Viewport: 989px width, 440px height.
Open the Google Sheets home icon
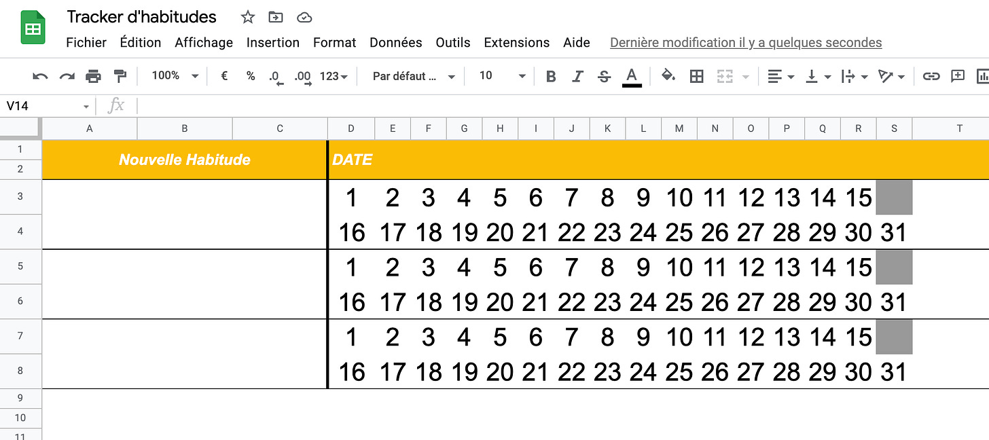[x=33, y=28]
